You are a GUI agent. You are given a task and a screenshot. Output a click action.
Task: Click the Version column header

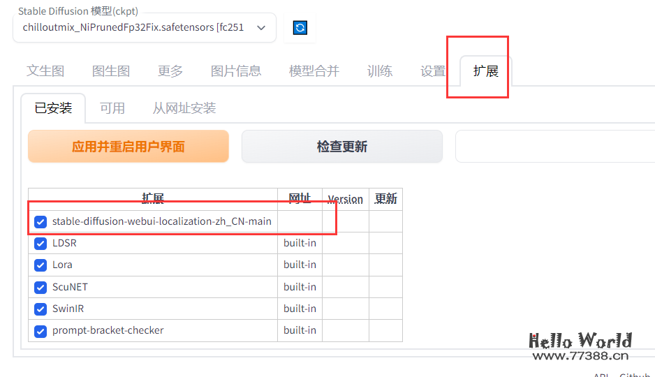(x=346, y=199)
